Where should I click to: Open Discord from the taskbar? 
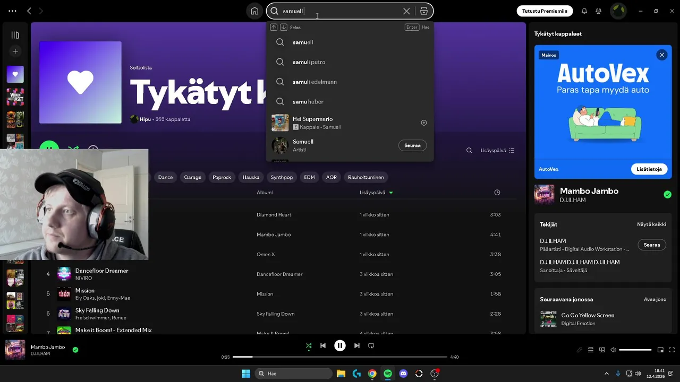(403, 374)
